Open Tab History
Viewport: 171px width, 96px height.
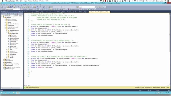84,9
